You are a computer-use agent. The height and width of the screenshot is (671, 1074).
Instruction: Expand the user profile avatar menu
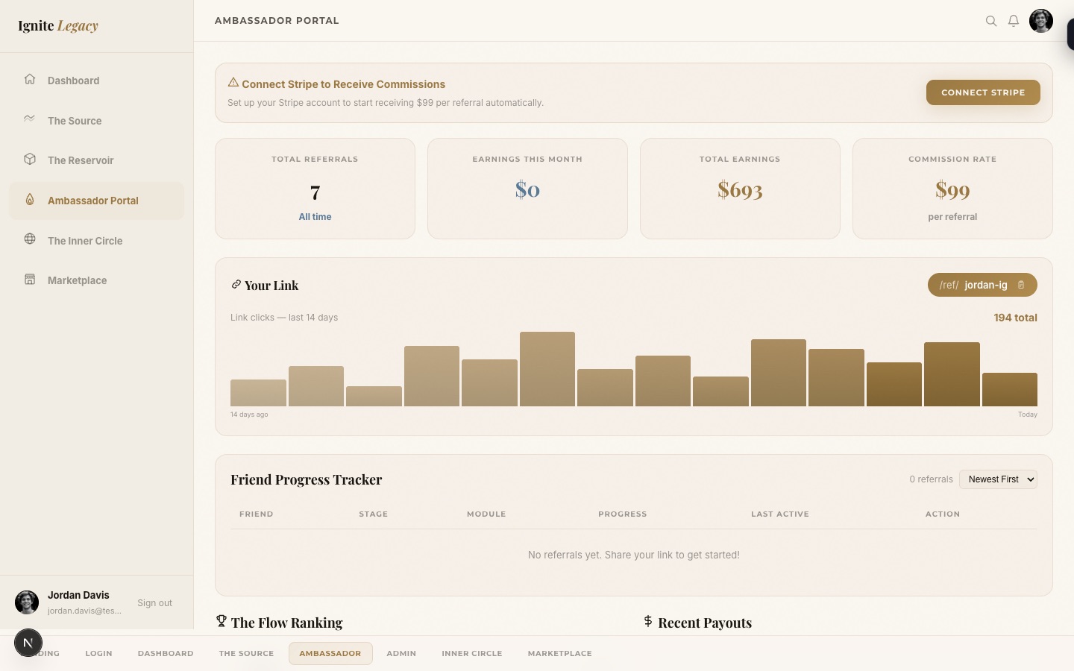(x=1041, y=21)
